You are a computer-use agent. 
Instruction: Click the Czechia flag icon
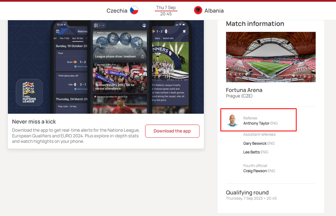(x=134, y=10)
